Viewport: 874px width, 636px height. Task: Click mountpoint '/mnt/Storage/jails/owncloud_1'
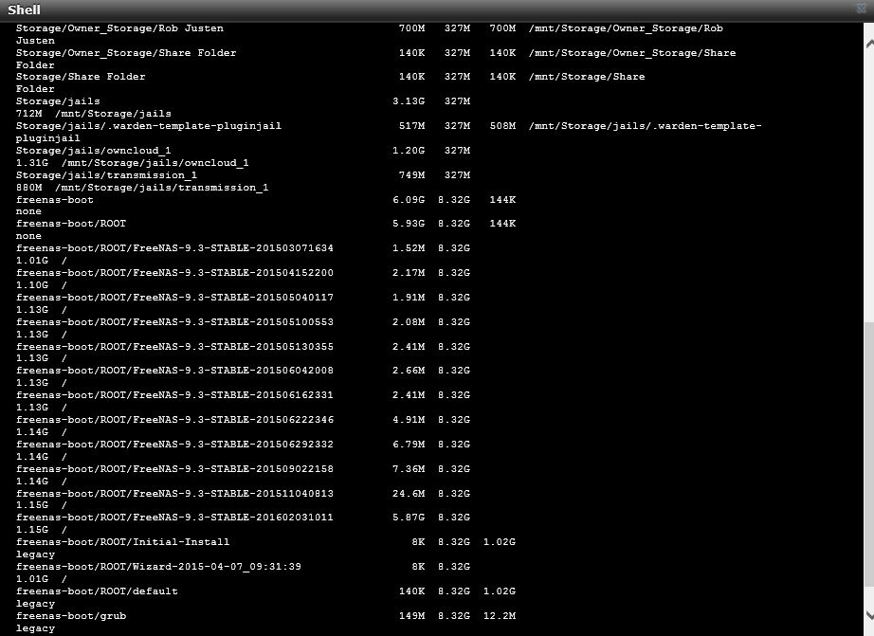point(155,163)
